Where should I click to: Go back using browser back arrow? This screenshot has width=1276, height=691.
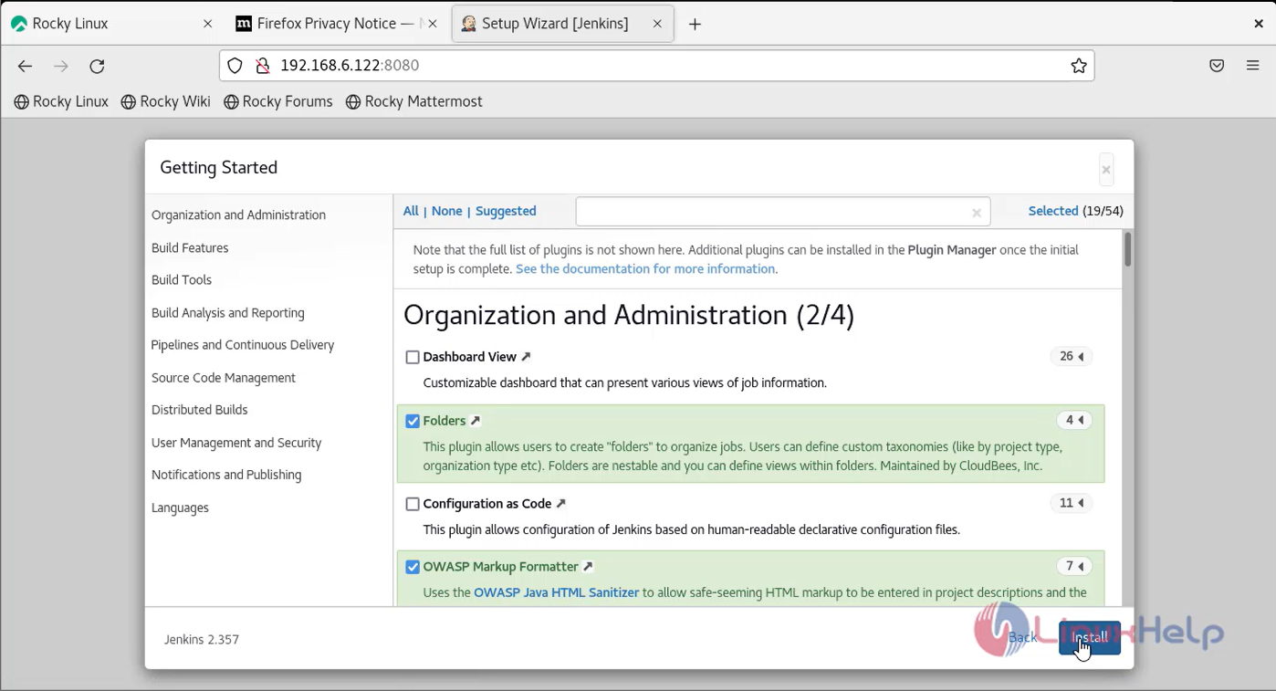click(x=25, y=66)
